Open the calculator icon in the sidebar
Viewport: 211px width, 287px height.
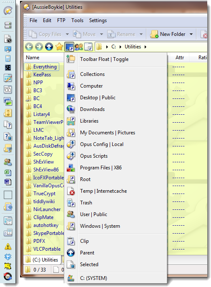pyautogui.click(x=8, y=58)
